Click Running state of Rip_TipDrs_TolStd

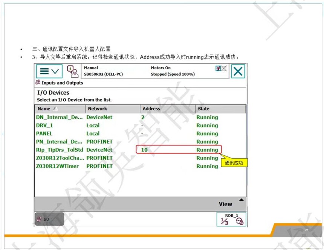coord(207,150)
